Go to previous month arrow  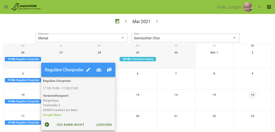tap(126, 22)
